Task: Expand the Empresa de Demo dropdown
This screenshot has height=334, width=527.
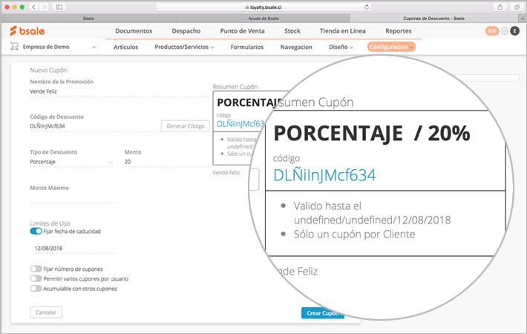Action: click(94, 48)
